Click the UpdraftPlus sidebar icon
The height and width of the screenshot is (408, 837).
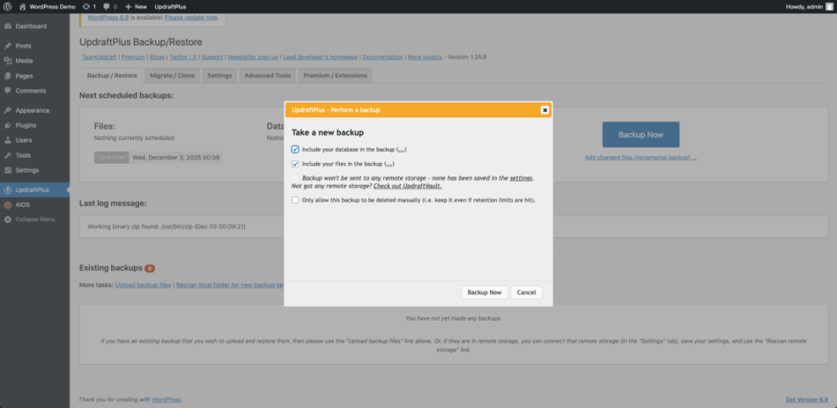pos(8,190)
